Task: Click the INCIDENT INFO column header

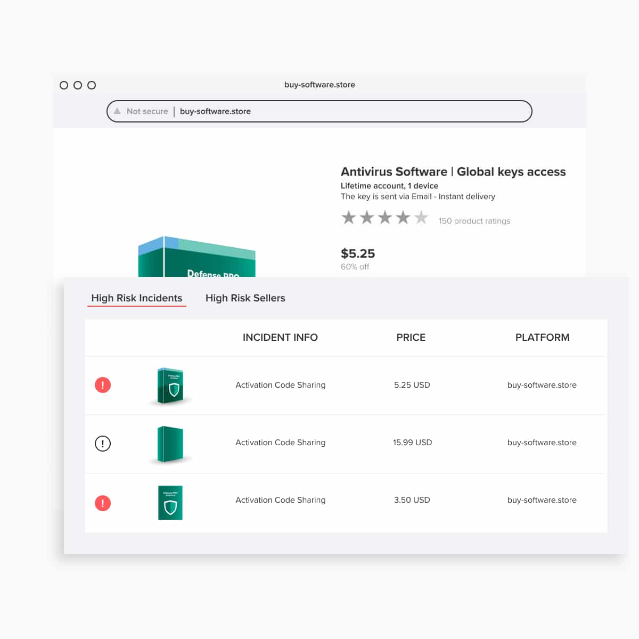Action: pos(280,337)
